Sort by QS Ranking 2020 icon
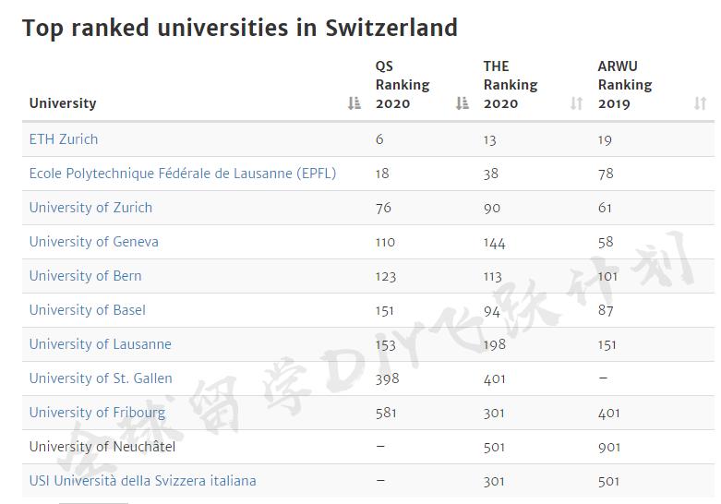 (x=463, y=103)
